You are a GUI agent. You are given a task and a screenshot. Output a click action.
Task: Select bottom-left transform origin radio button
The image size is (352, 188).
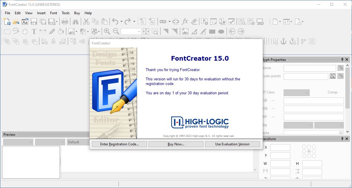click(x=304, y=156)
